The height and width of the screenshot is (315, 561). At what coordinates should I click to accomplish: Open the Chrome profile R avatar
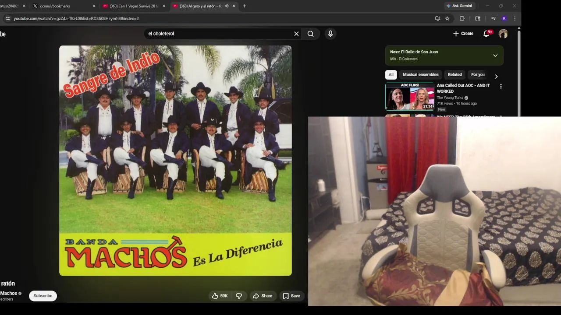(504, 18)
